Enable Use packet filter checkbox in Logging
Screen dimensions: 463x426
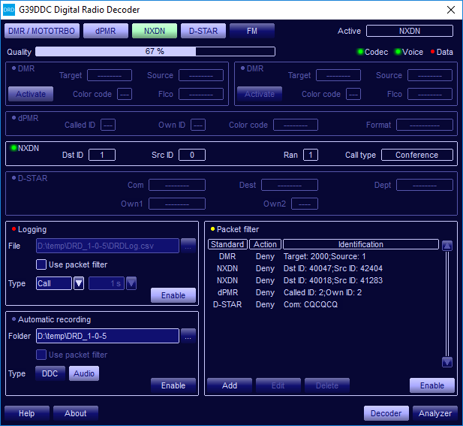pyautogui.click(x=42, y=264)
